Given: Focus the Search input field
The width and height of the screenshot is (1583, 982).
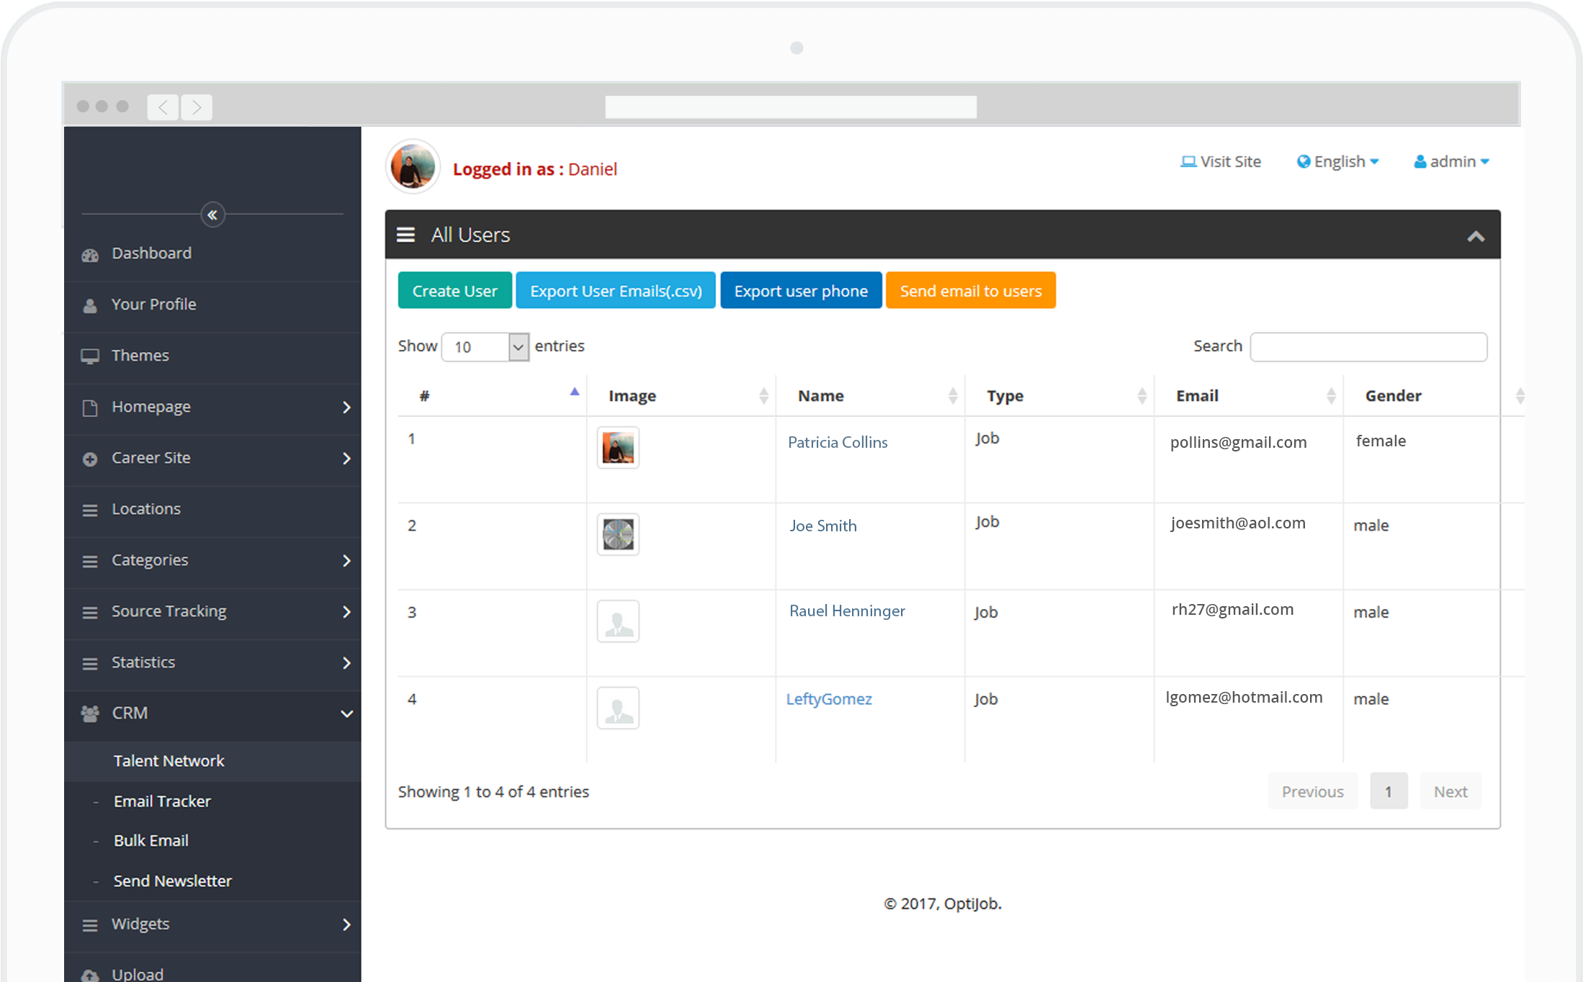Looking at the screenshot, I should pyautogui.click(x=1368, y=347).
